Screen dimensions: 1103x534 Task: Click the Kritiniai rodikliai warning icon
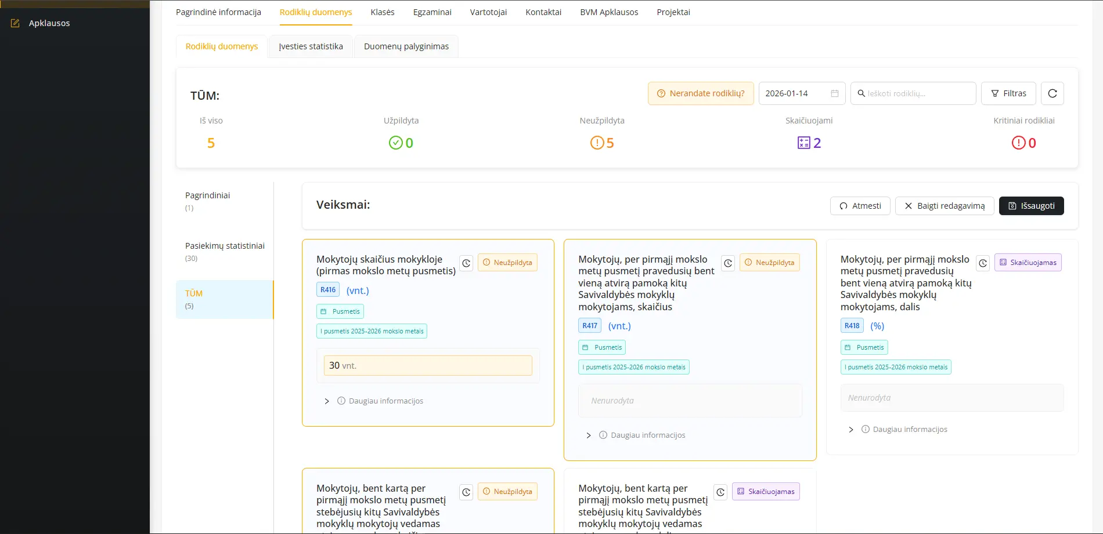1018,143
